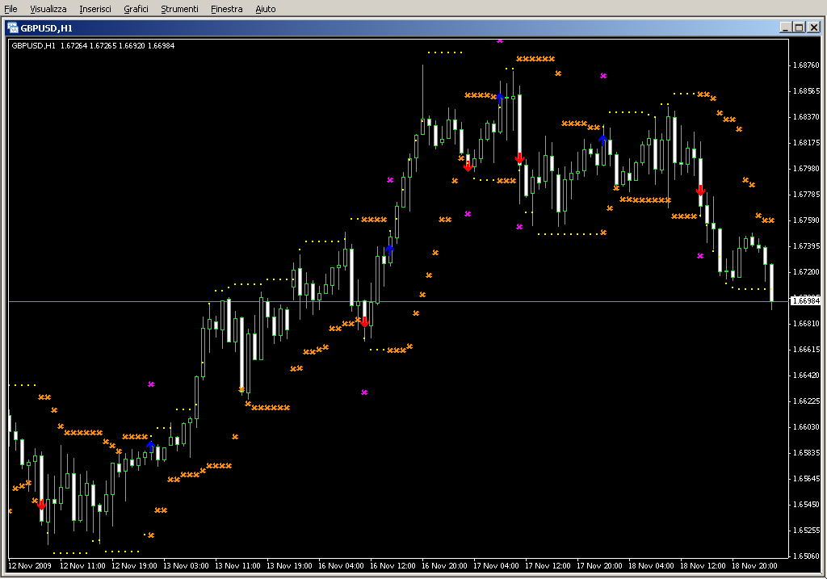Click the 1.67395 price scale label
Viewport: 827px width, 579px height.
click(807, 246)
